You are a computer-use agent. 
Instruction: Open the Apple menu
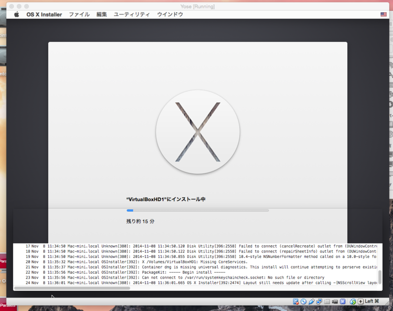point(17,15)
